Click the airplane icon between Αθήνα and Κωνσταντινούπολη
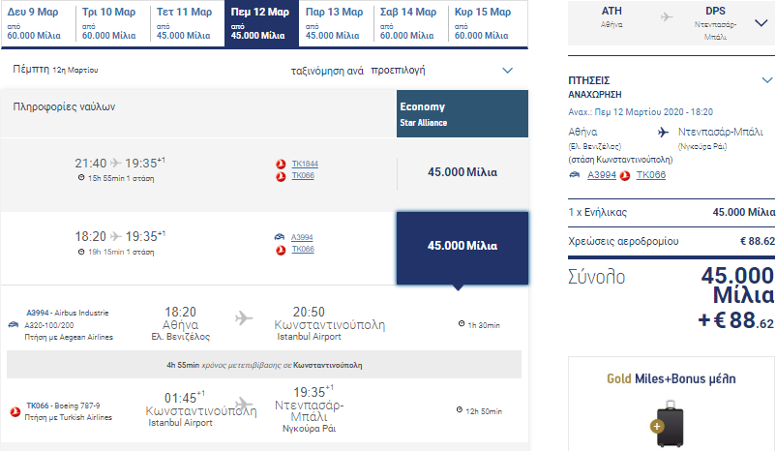The width and height of the screenshot is (776, 451). tap(243, 317)
